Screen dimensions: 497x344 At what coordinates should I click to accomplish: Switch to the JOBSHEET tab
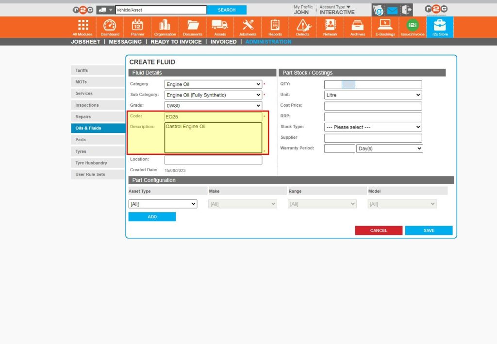point(85,42)
